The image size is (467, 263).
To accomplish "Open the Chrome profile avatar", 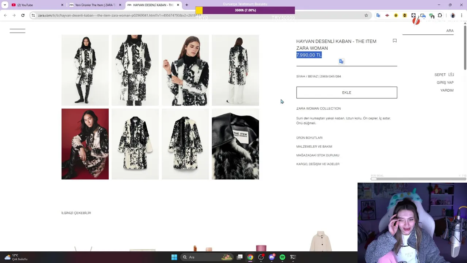I will (453, 15).
